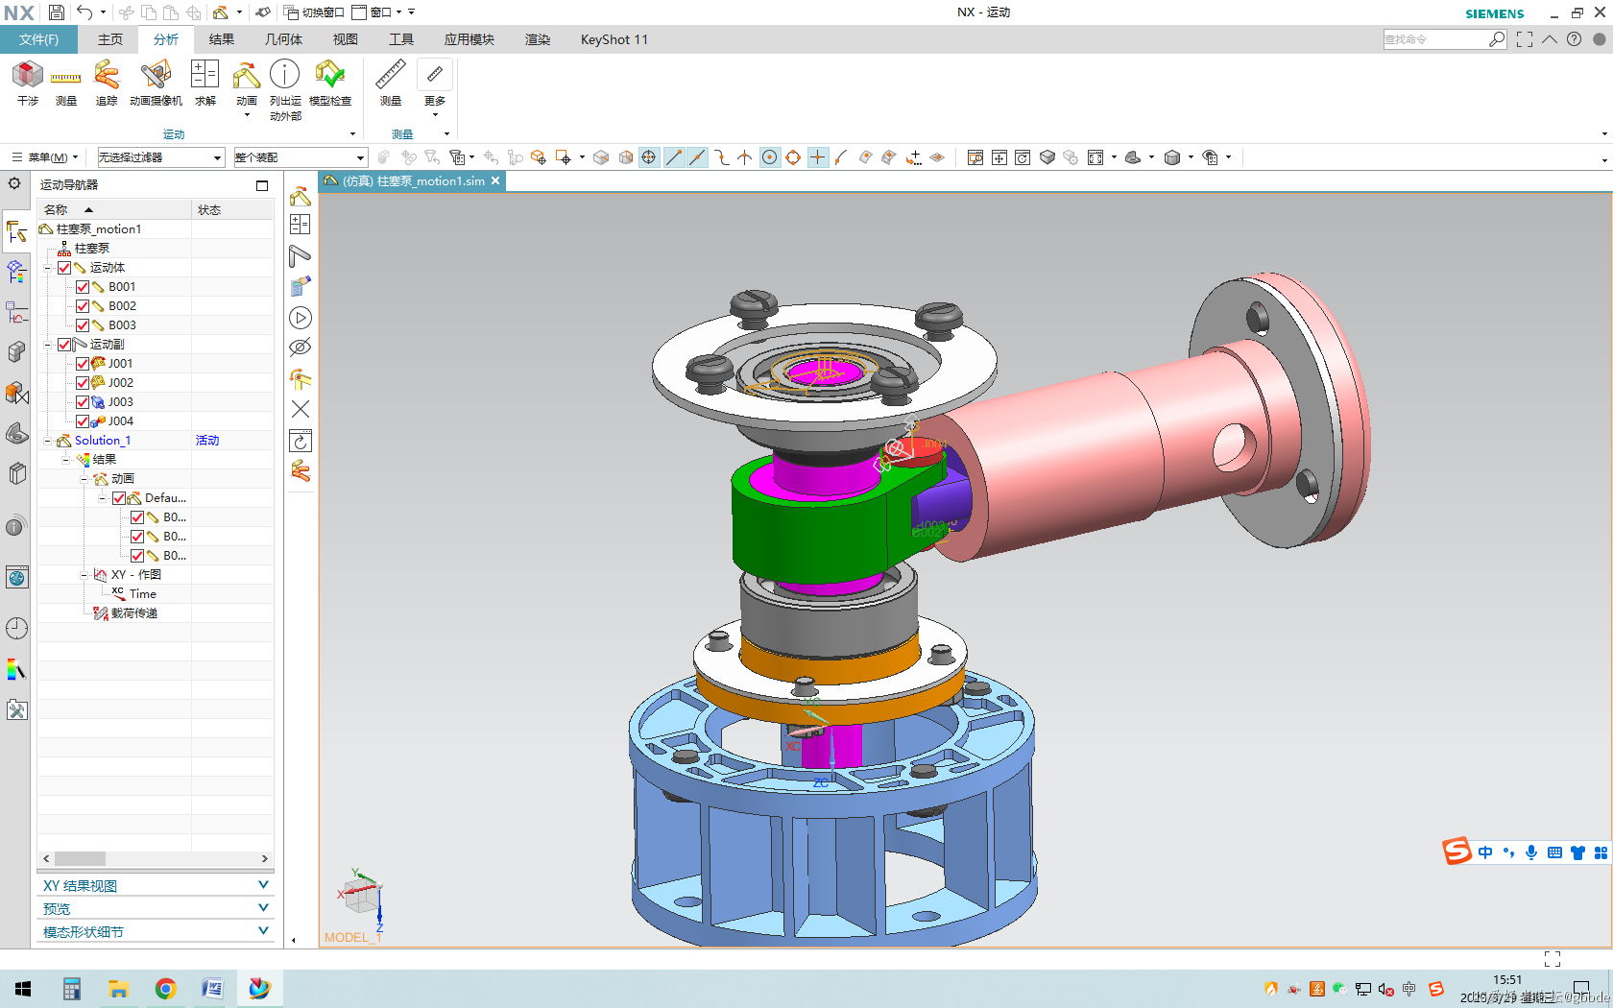Collapse the Solution_1 tree node

pos(48,441)
